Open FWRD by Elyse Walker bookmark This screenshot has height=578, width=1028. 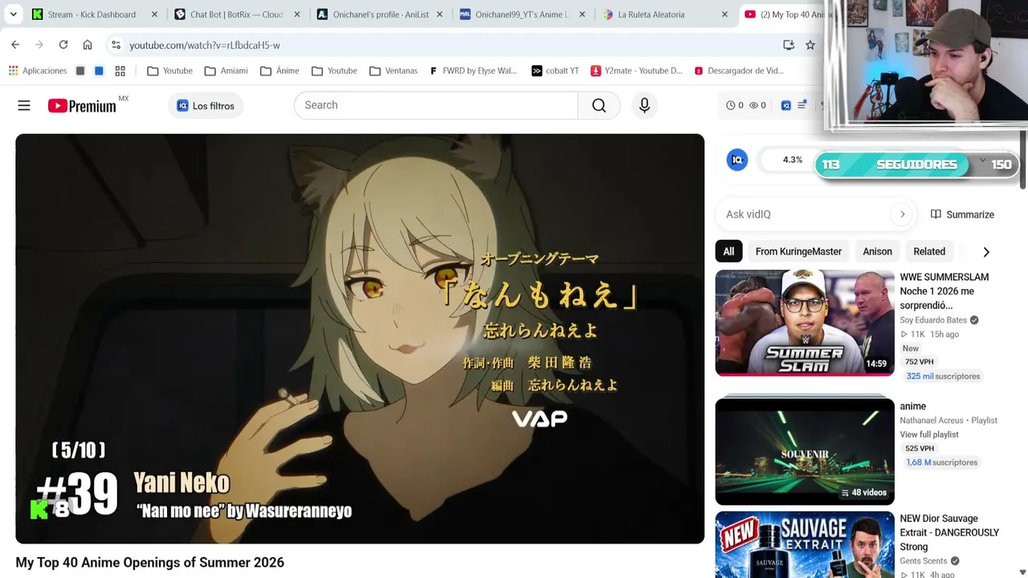pyautogui.click(x=473, y=71)
